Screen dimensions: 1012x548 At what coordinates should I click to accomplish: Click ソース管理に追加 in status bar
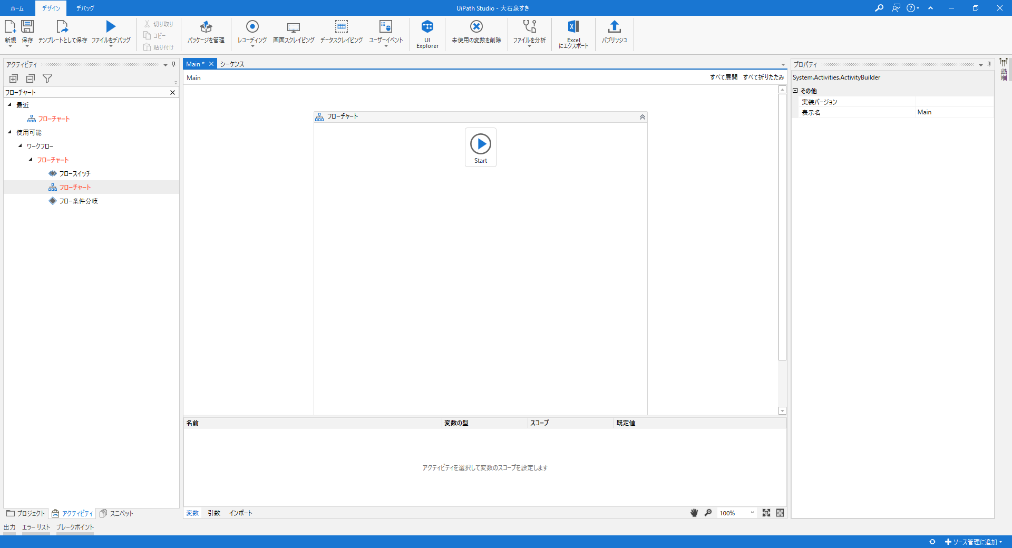tap(973, 542)
